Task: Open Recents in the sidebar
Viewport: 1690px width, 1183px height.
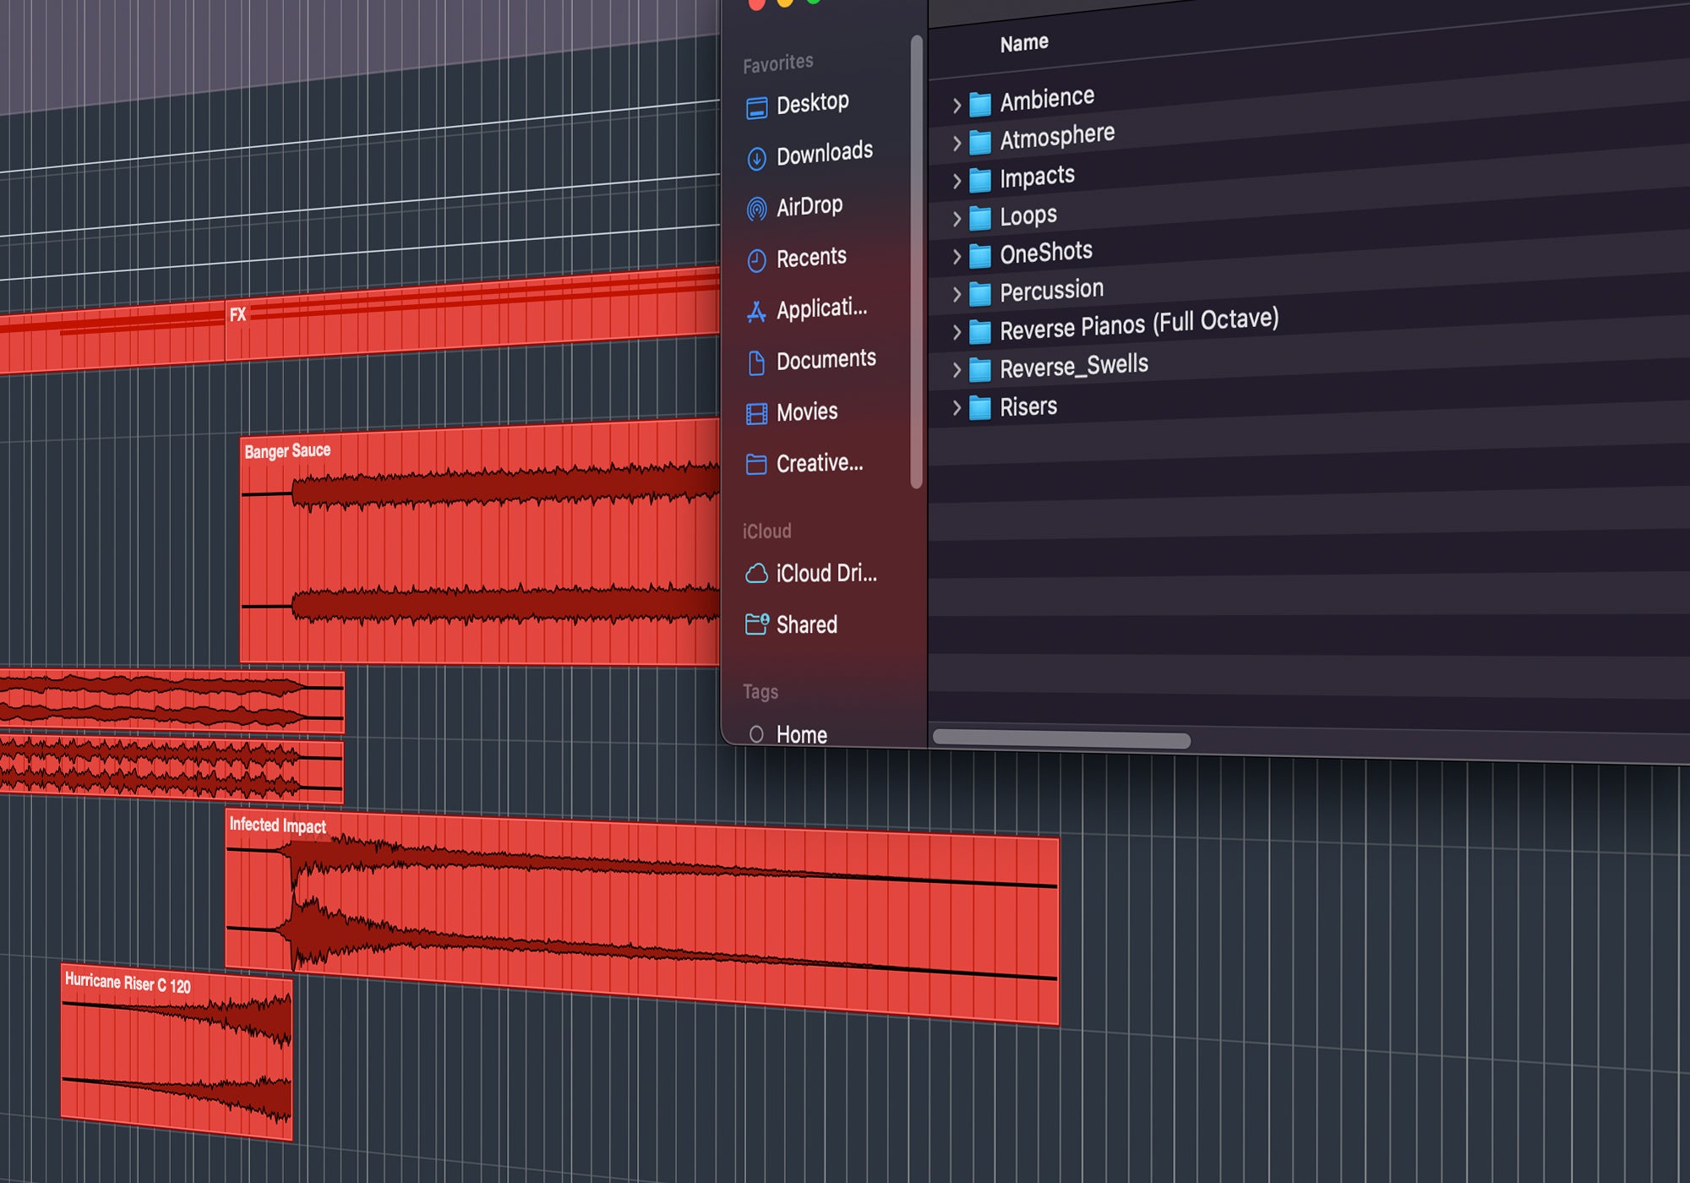Action: (x=810, y=258)
